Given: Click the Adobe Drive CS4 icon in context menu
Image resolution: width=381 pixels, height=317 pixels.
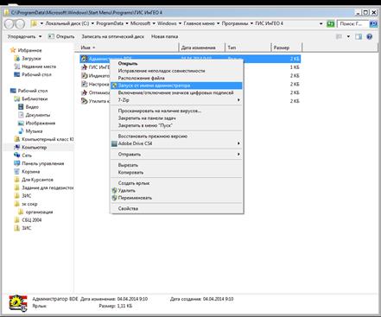Looking at the screenshot, I should (114, 143).
